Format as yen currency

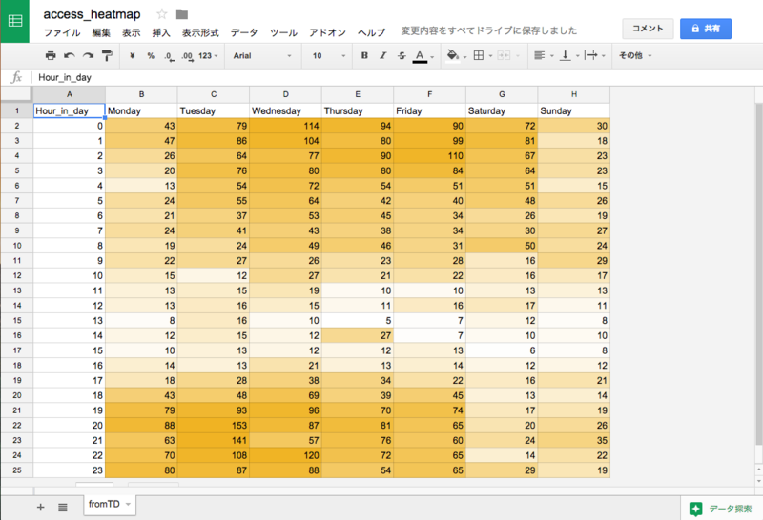(132, 56)
